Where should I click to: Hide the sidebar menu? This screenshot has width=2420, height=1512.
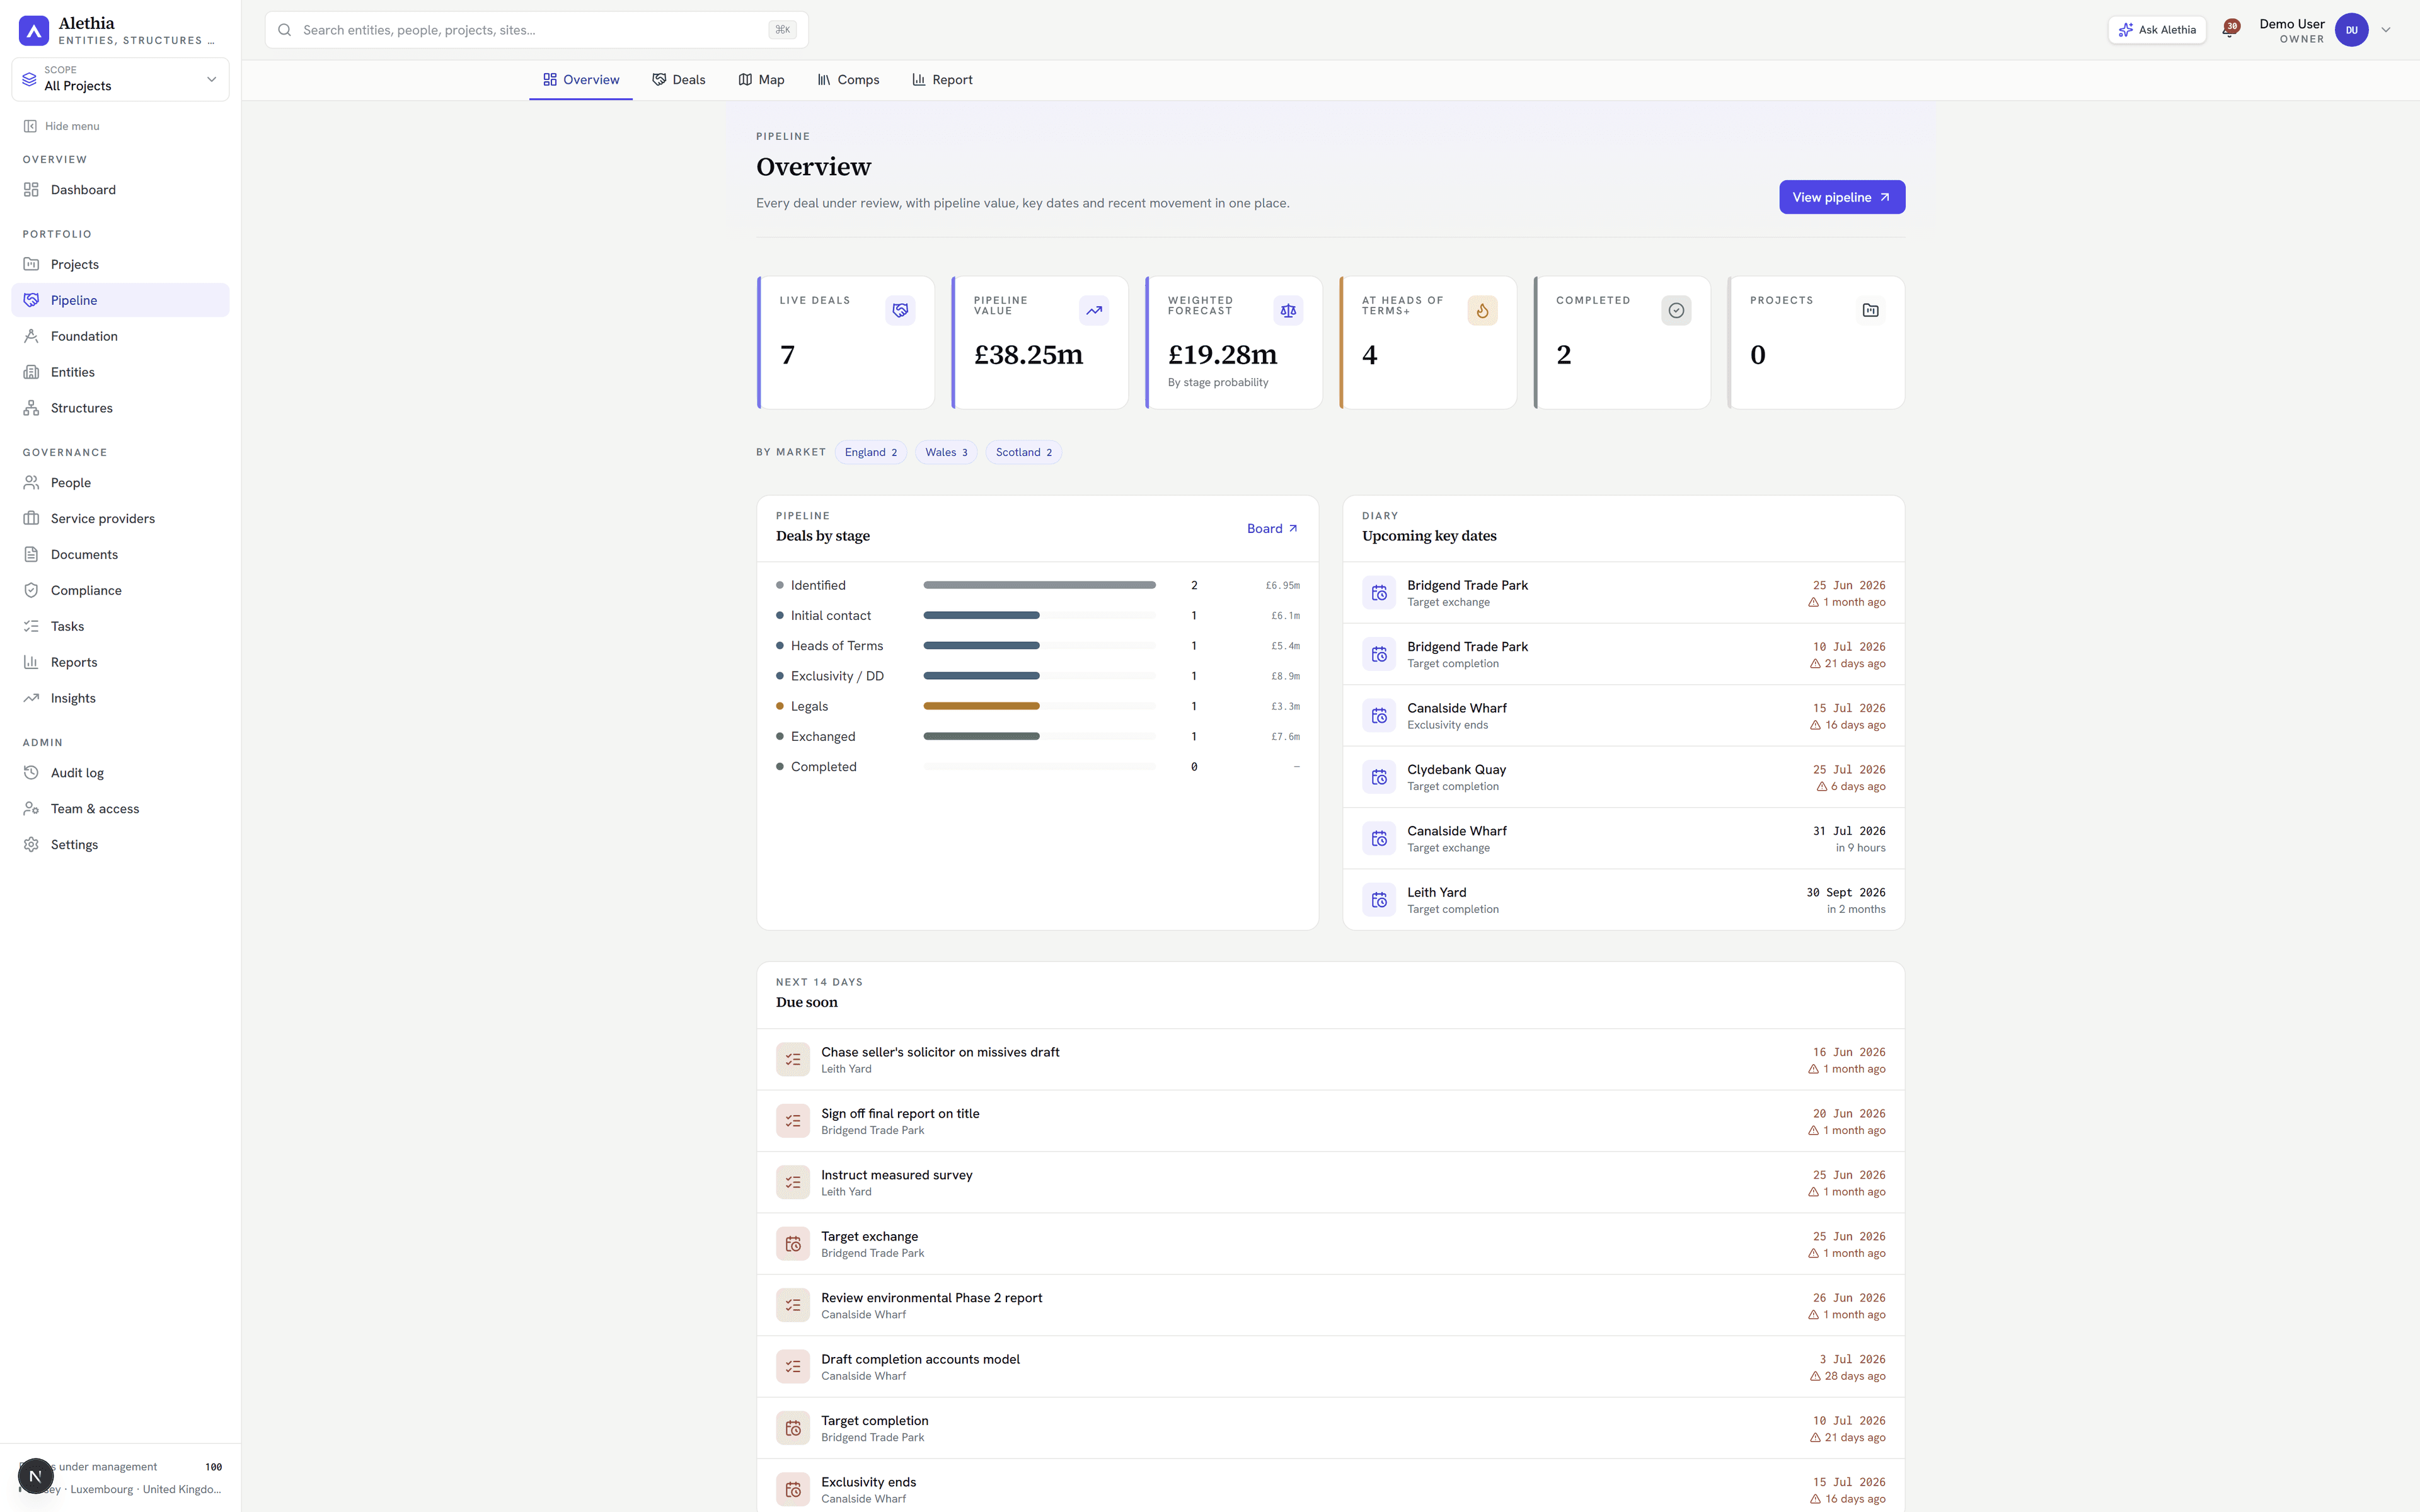[x=61, y=126]
